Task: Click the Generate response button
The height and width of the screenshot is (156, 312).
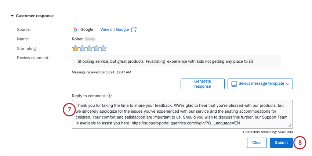Action: pyautogui.click(x=202, y=84)
